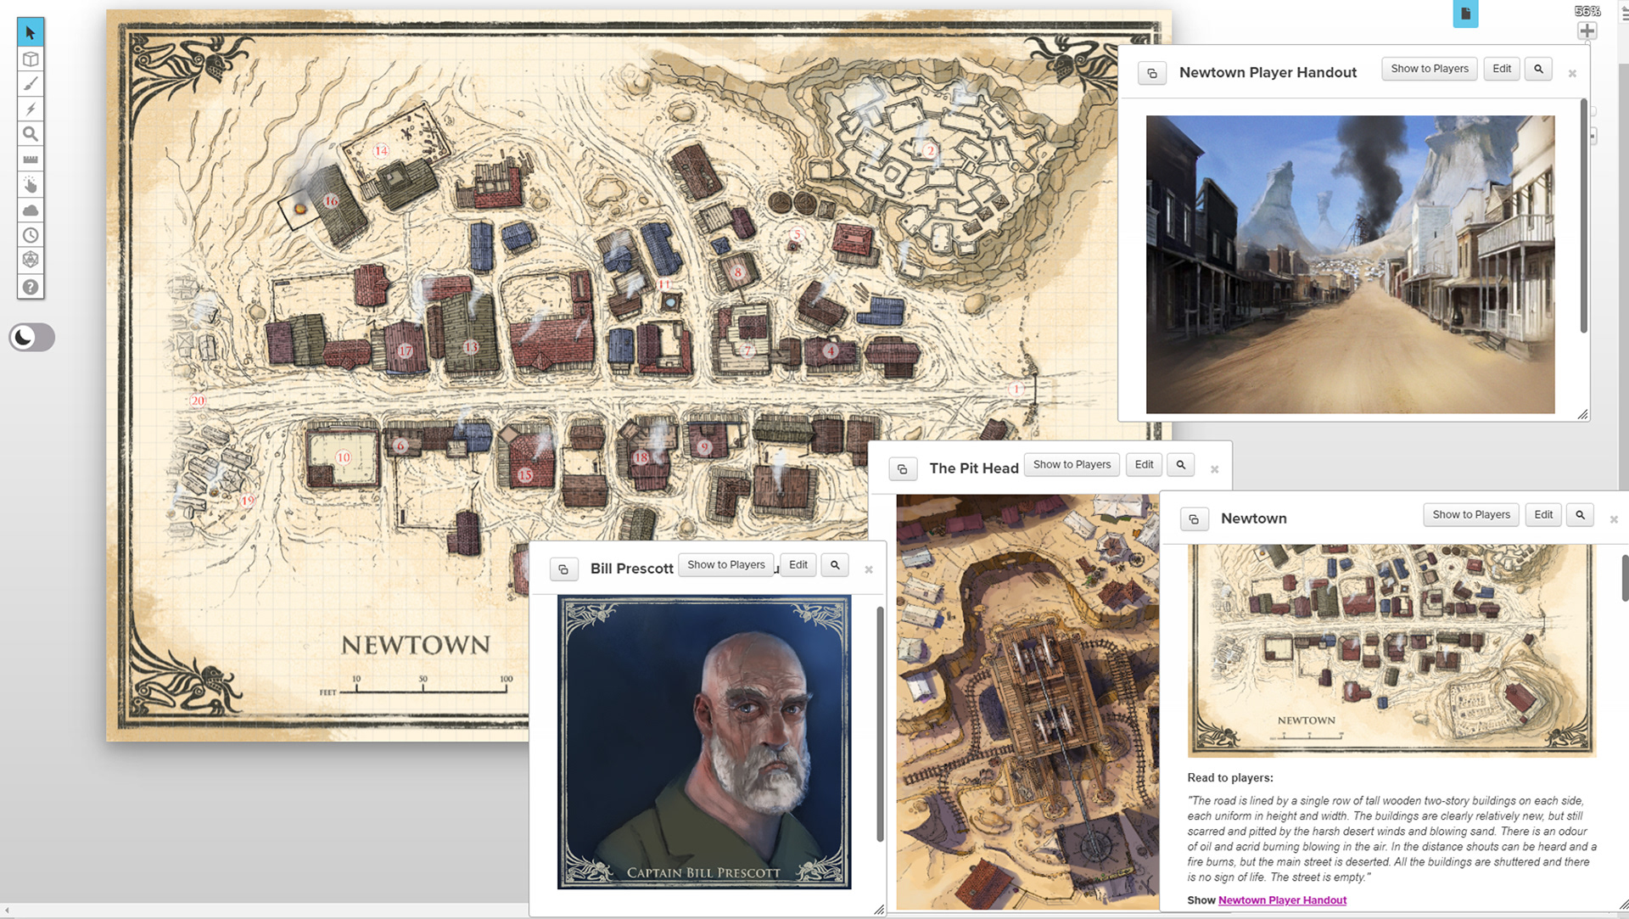
Task: Edit the Bill Prescott handout
Action: click(798, 564)
